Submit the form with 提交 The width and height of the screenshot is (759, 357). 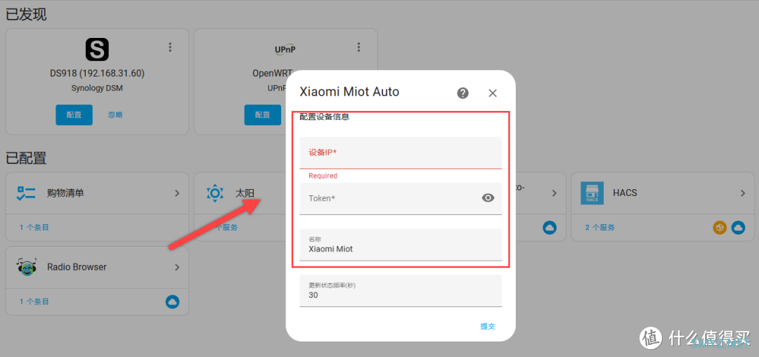[488, 326]
